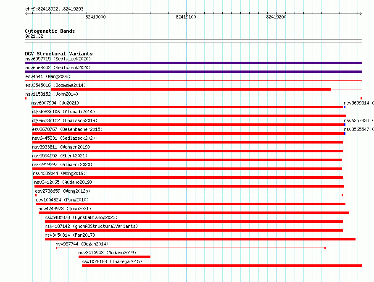
Task: Click the nsv957744 (Dogan2014) label
Action: 82,244
